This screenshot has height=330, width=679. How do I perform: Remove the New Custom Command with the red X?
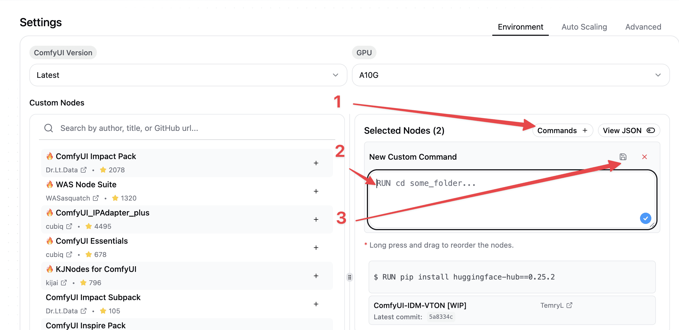click(x=645, y=157)
